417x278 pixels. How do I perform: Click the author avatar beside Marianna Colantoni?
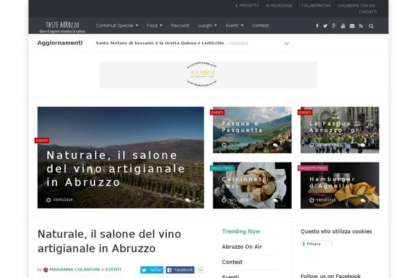pos(45,270)
